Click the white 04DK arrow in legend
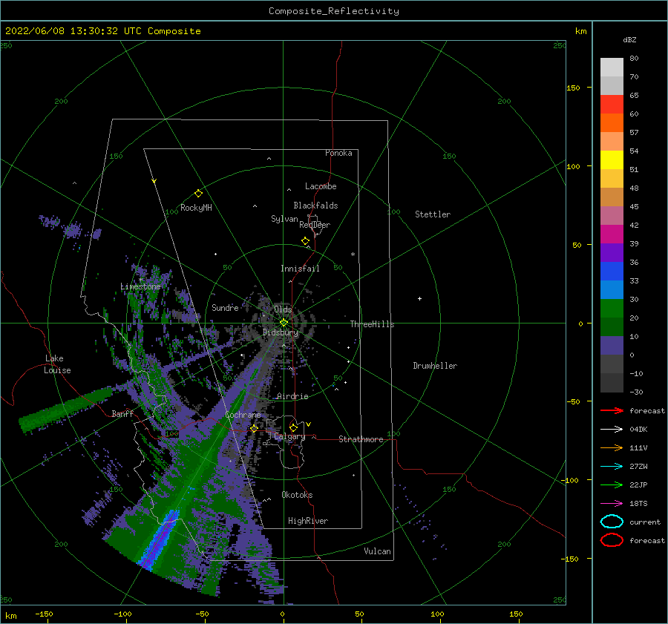The height and width of the screenshot is (624, 668). [612, 430]
